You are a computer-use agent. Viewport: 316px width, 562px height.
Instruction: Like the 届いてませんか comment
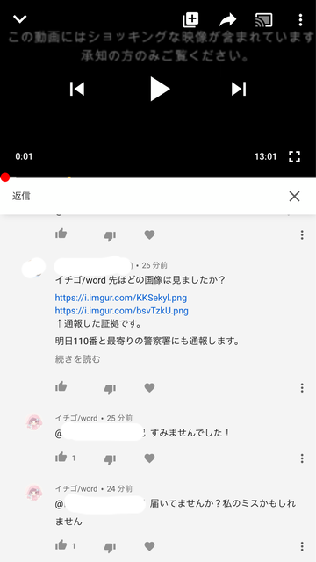[x=61, y=545]
